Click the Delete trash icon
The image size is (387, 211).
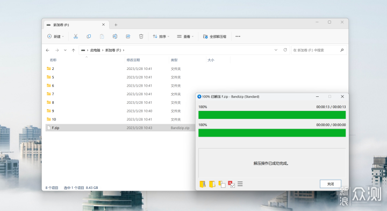pos(141,36)
